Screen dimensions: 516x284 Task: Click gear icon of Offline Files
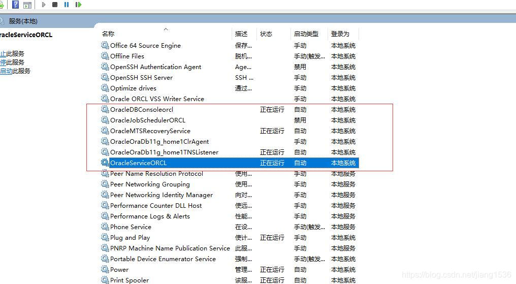(105, 56)
